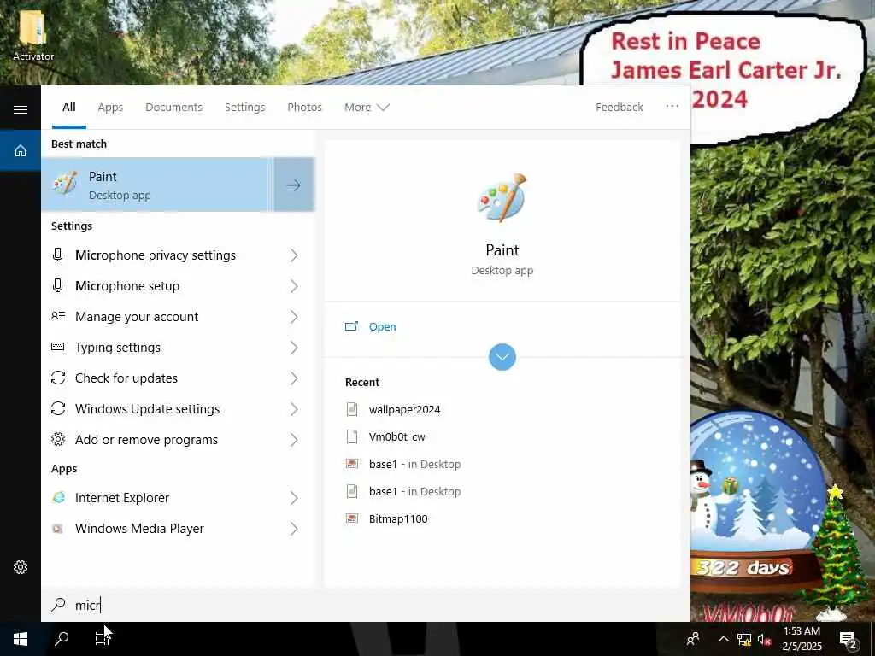The height and width of the screenshot is (656, 875).
Task: Switch to the Apps tab
Action: (x=110, y=107)
